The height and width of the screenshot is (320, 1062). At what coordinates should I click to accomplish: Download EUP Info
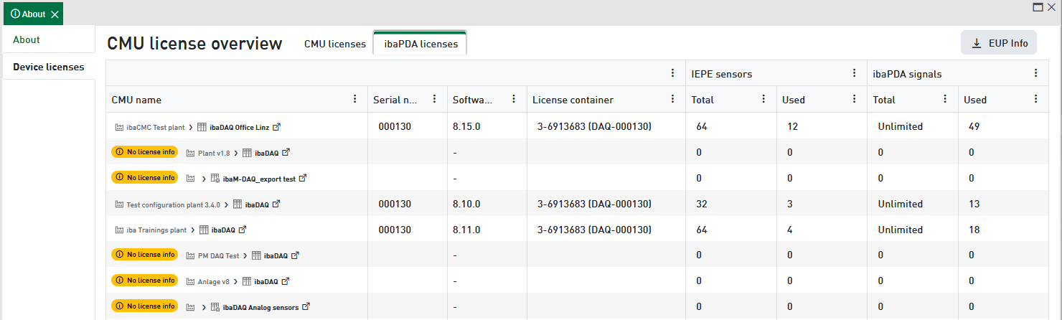point(999,43)
